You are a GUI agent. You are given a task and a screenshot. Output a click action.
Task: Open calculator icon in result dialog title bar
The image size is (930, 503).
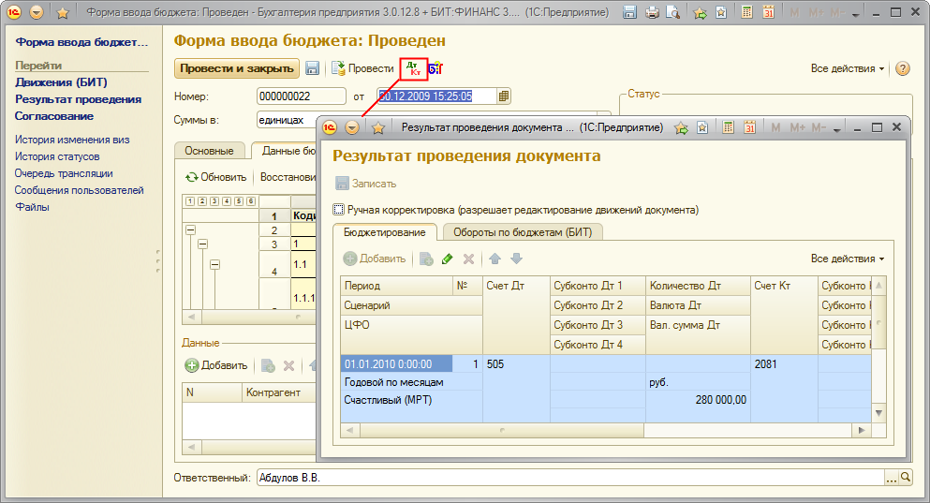729,127
